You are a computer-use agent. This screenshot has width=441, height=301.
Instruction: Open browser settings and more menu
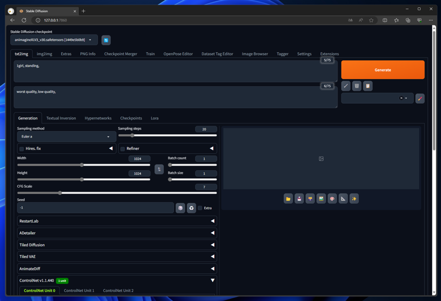[x=431, y=20]
